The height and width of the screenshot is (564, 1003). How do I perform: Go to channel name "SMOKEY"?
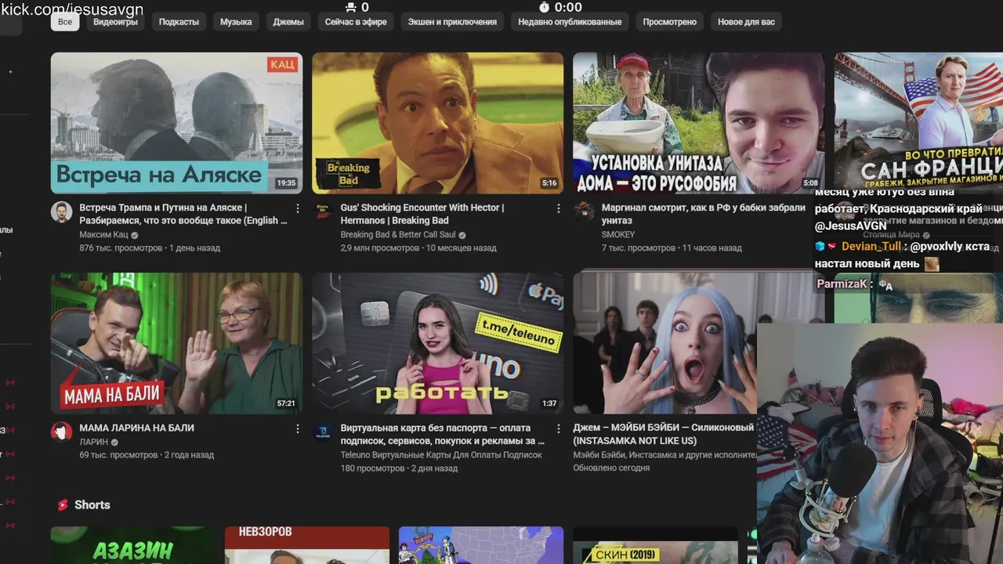click(618, 235)
